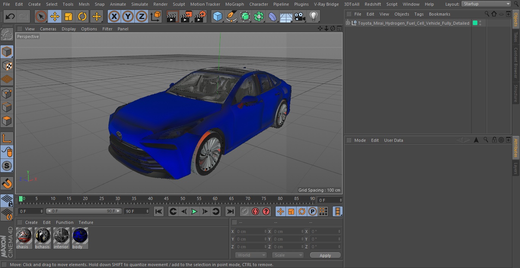The width and height of the screenshot is (520, 268).
Task: Click the timeline preview range slider
Action: [84, 211]
